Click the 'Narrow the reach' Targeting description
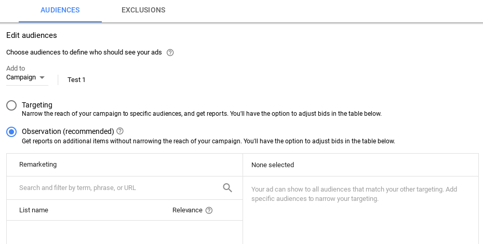The height and width of the screenshot is (244, 483). point(202,114)
